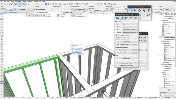Image resolution: width=176 pixels, height=99 pixels.
Task: Open the Edit menu
Action: [x=5, y=1]
